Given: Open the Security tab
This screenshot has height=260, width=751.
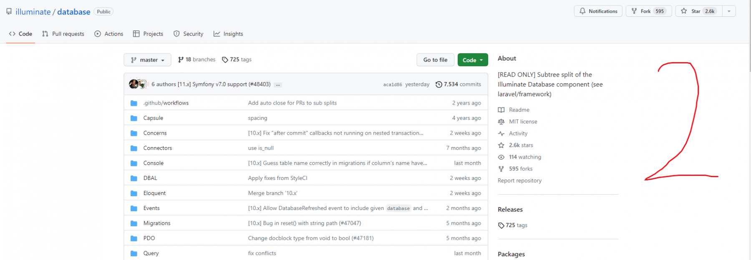Looking at the screenshot, I should (x=189, y=34).
